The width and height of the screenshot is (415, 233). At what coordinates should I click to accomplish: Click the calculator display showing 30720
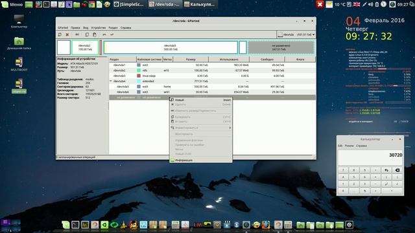(x=370, y=158)
